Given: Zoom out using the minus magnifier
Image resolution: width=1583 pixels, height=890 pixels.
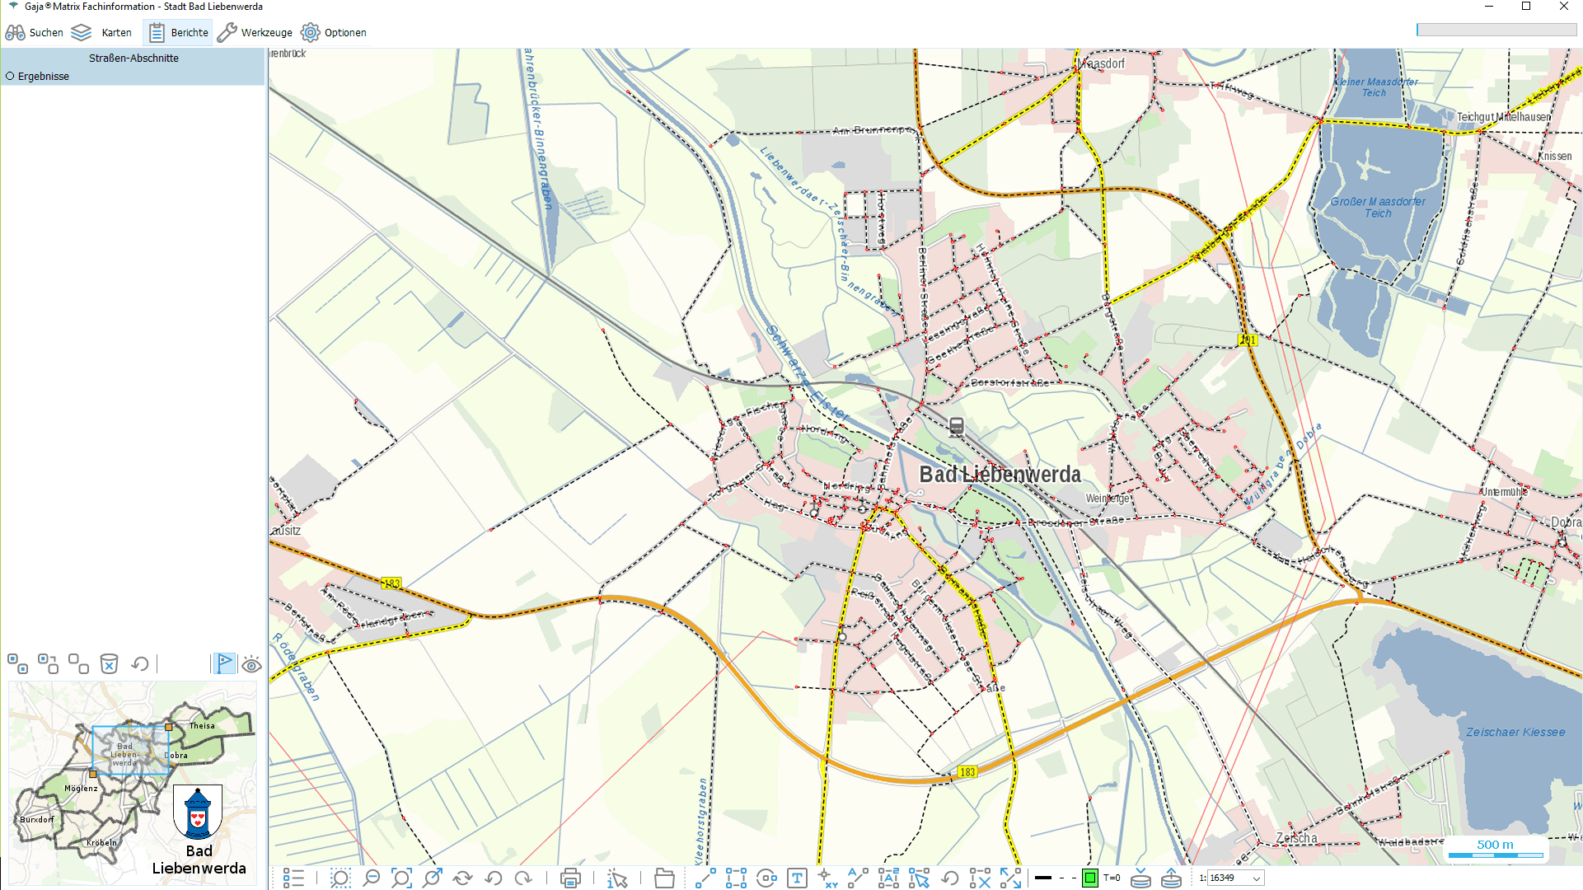Looking at the screenshot, I should click(x=371, y=878).
